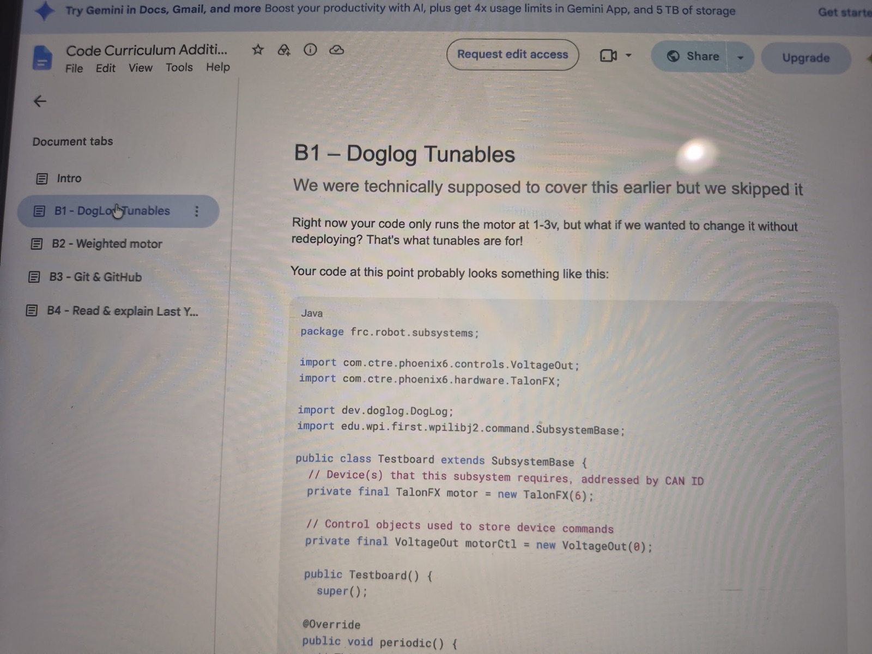872x654 pixels.
Task: Open the Edit menu
Action: tap(106, 68)
